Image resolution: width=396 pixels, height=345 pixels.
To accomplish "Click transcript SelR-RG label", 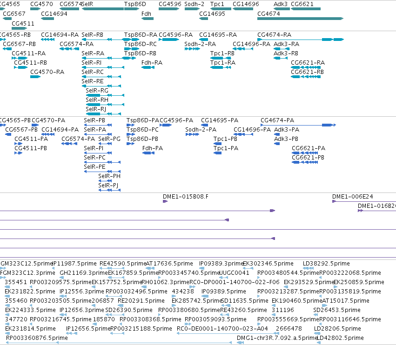I will click(x=97, y=91).
